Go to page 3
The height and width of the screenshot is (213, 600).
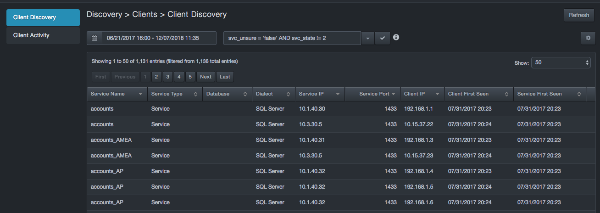coord(168,77)
